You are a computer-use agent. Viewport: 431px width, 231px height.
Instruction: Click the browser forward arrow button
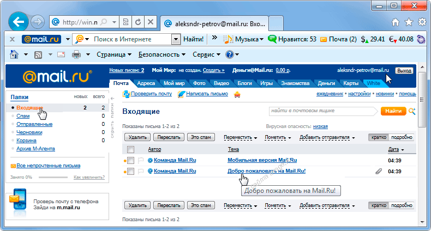click(38, 22)
